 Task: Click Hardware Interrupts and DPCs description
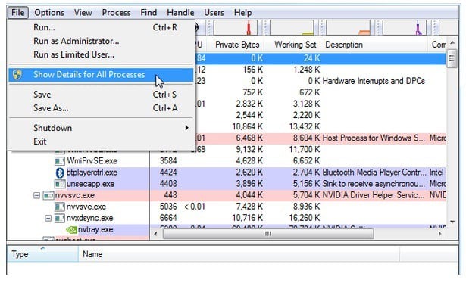374,81
